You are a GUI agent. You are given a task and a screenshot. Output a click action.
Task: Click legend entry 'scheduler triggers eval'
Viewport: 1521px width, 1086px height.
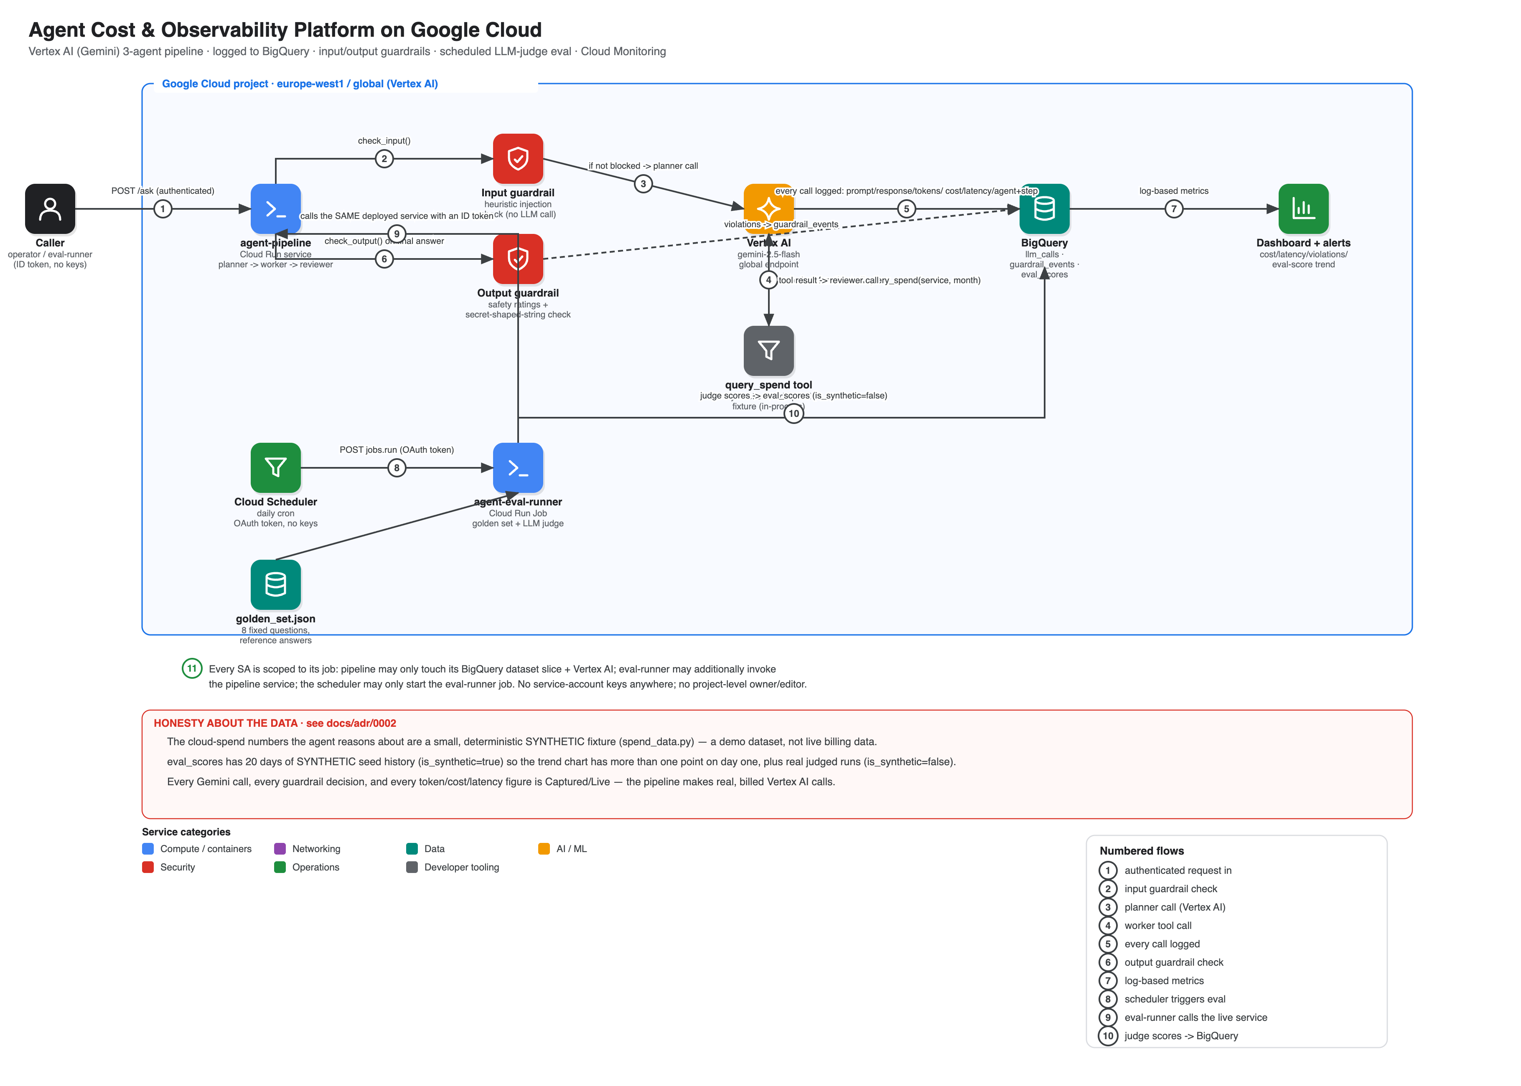point(1175,999)
